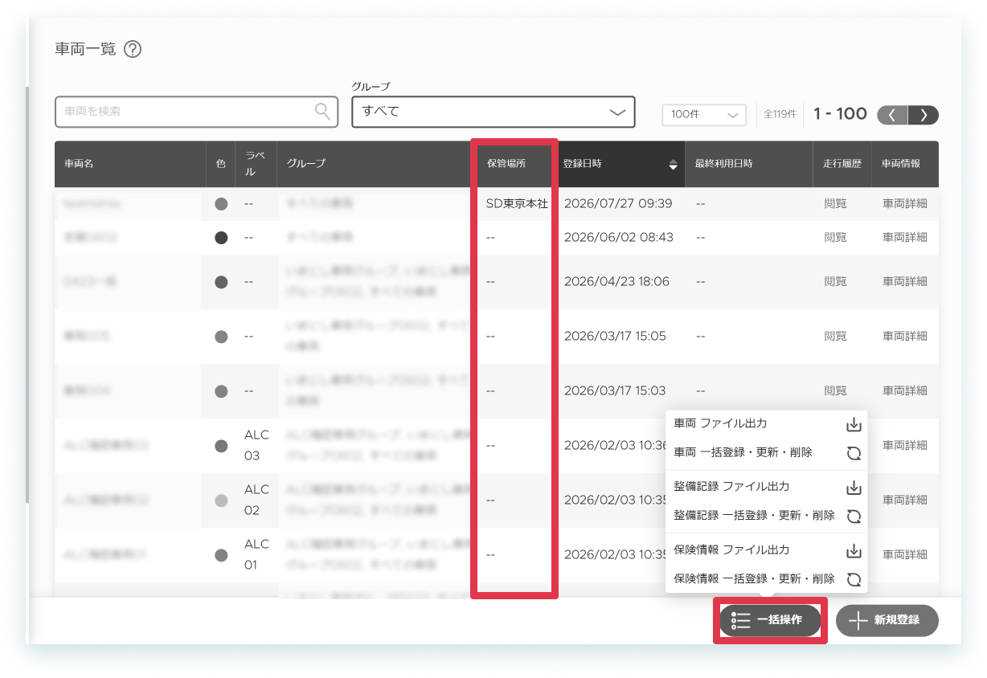Open 閲覧 for the 2026/07/27 09:39 row
The height and width of the screenshot is (678, 987).
click(835, 204)
